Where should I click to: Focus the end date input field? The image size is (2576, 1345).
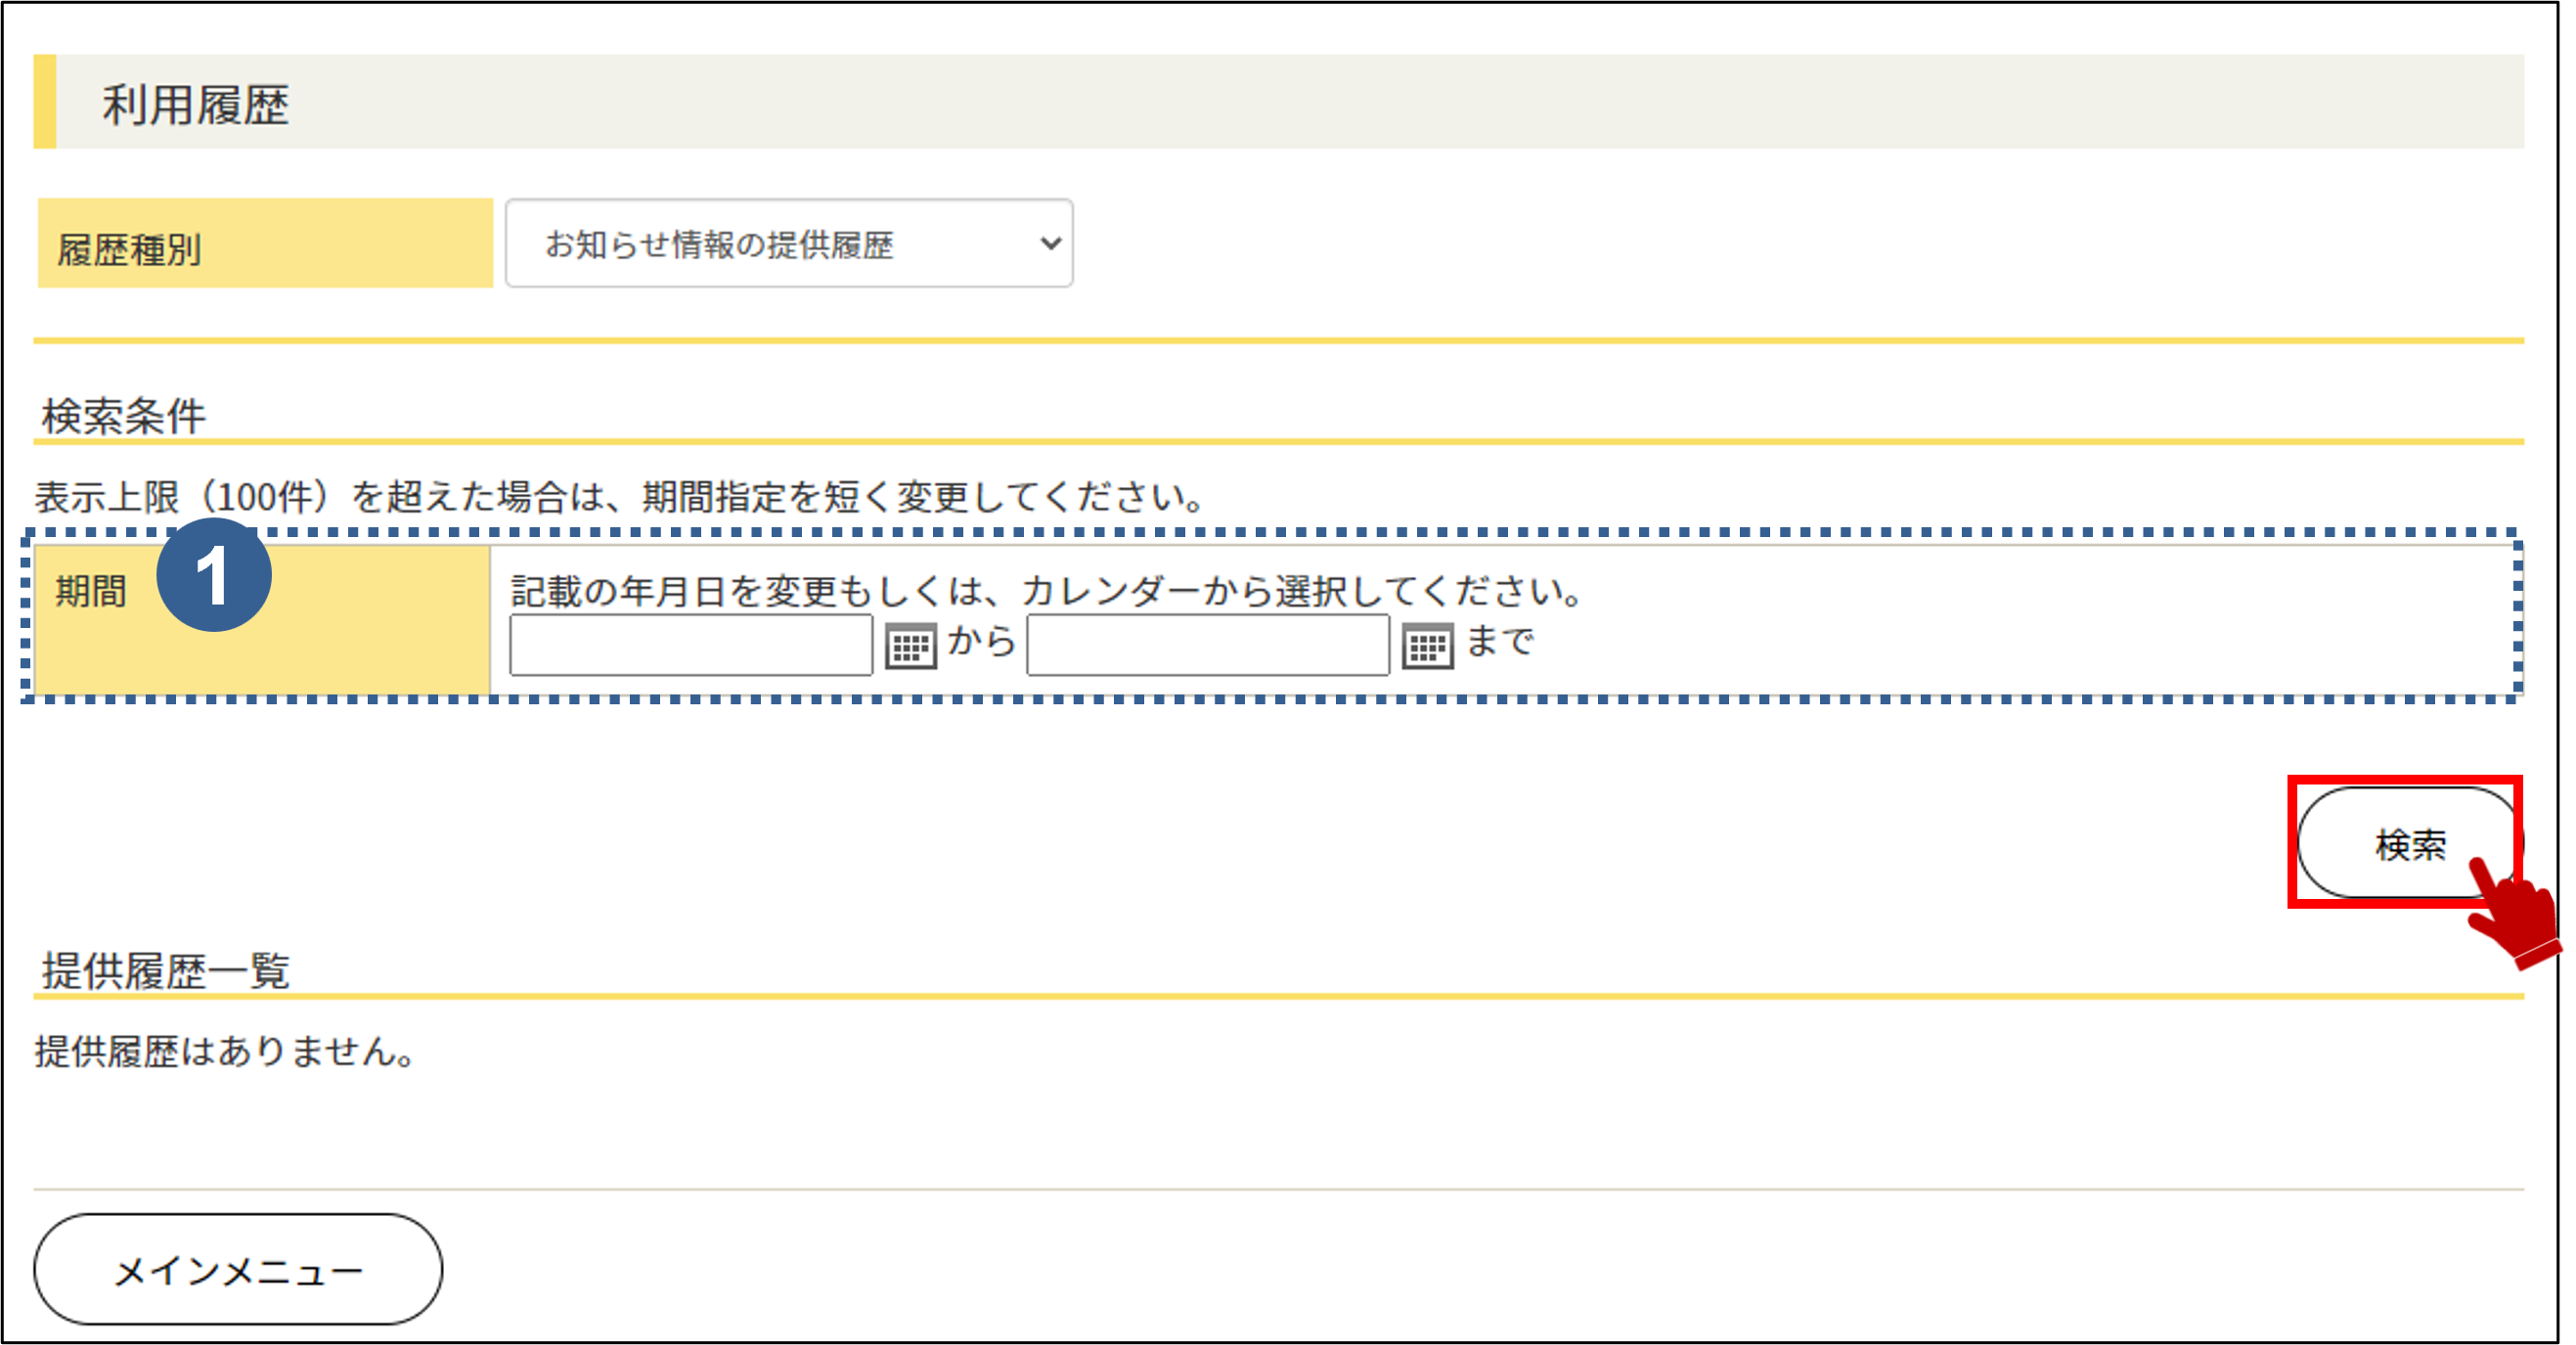point(1208,645)
